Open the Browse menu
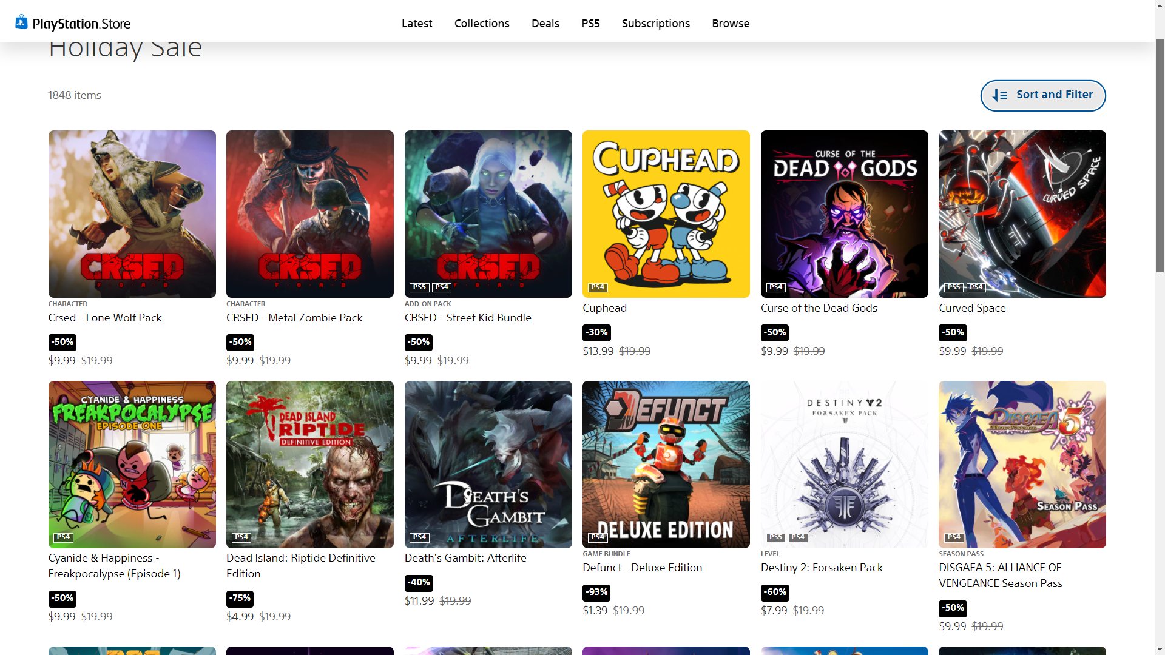This screenshot has height=655, width=1165. click(730, 23)
